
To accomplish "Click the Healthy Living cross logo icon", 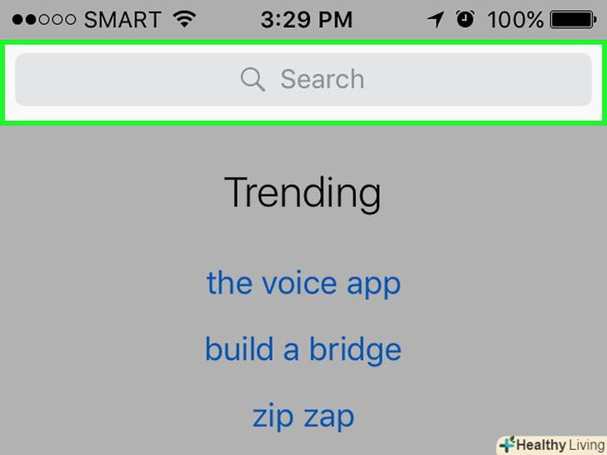I will click(505, 444).
